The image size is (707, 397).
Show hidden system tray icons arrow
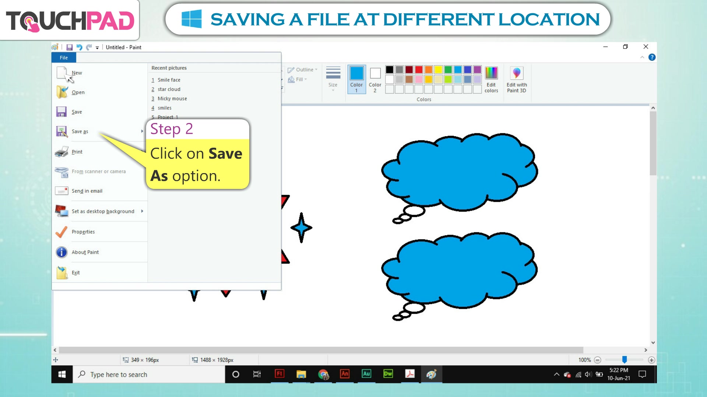[556, 375]
